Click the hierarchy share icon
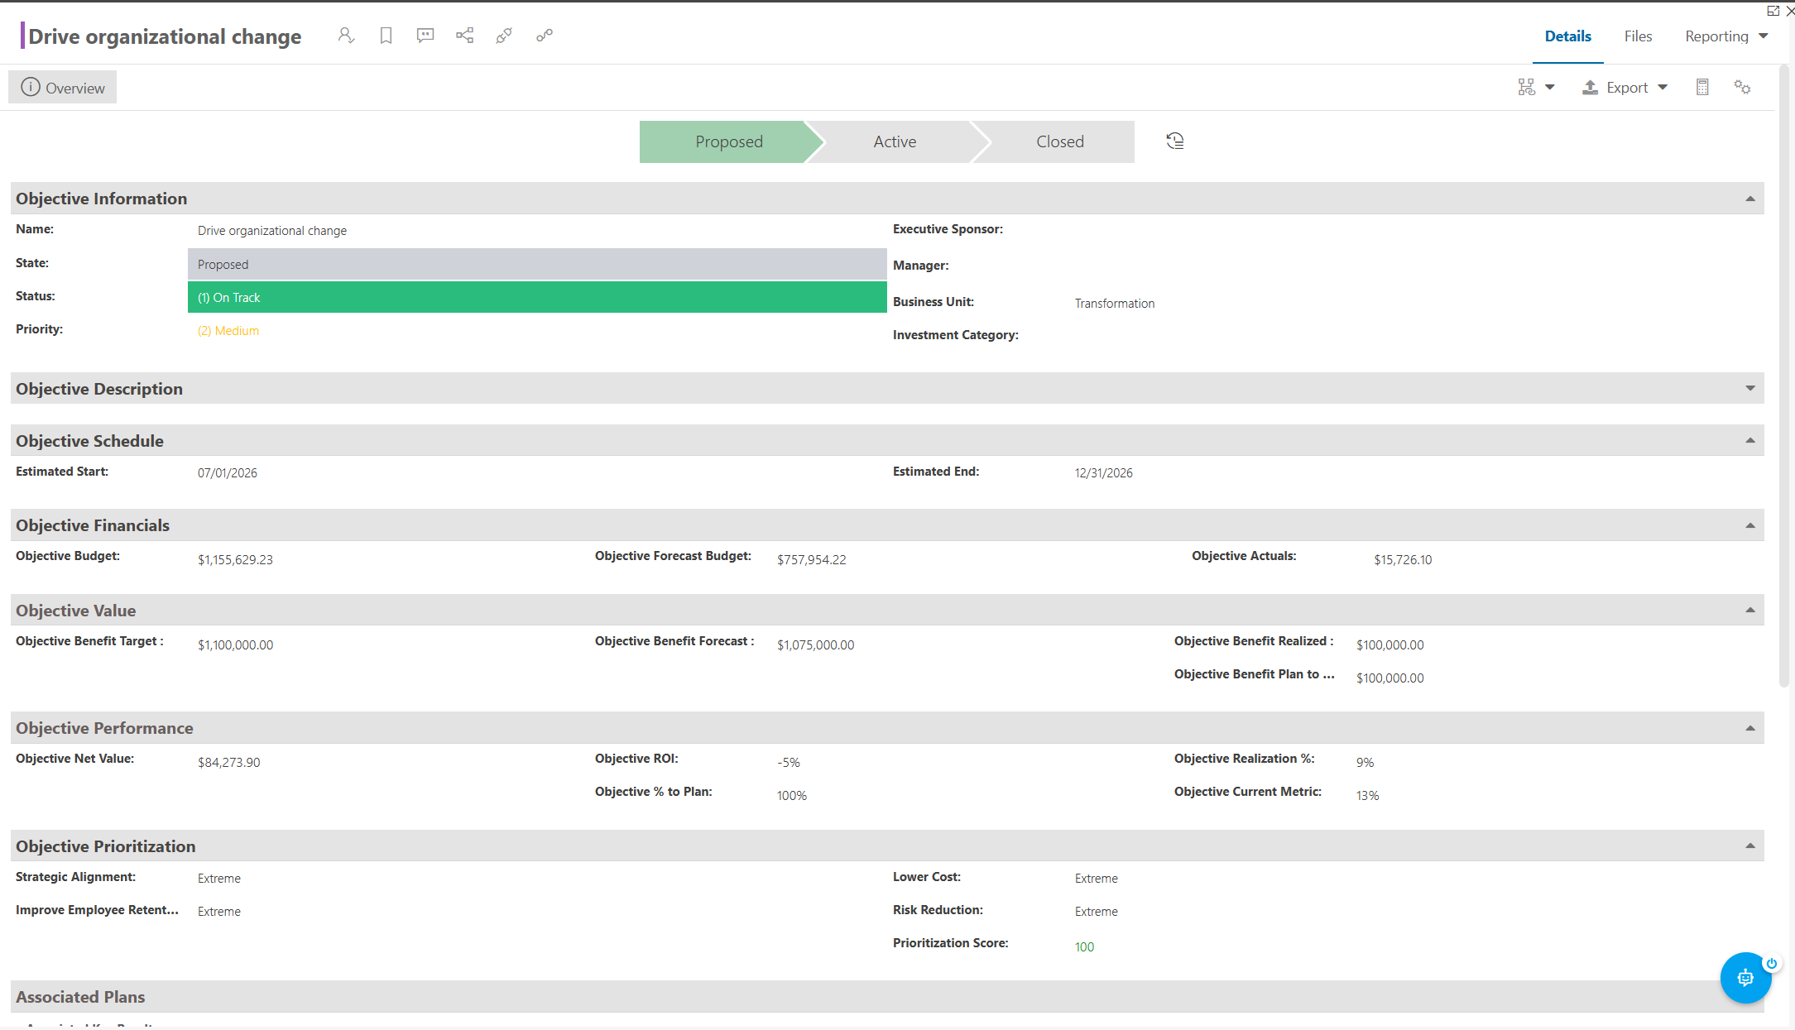1795x1030 pixels. point(465,36)
